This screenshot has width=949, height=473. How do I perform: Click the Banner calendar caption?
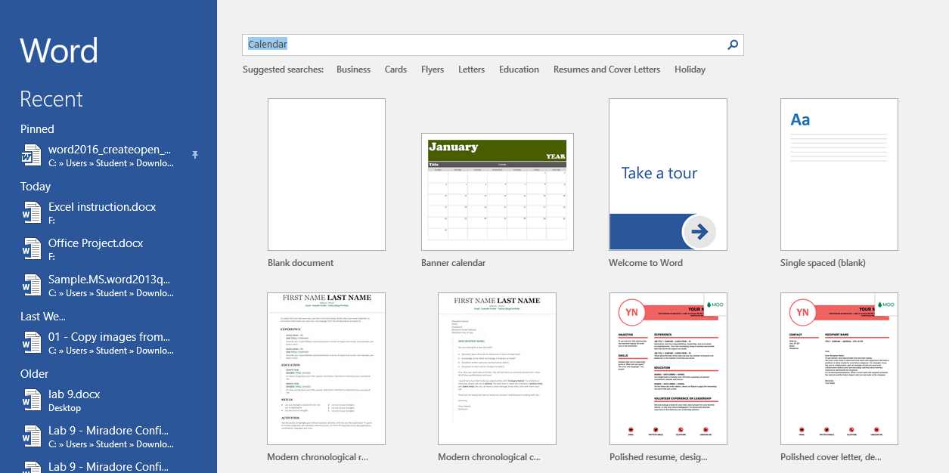(x=453, y=263)
